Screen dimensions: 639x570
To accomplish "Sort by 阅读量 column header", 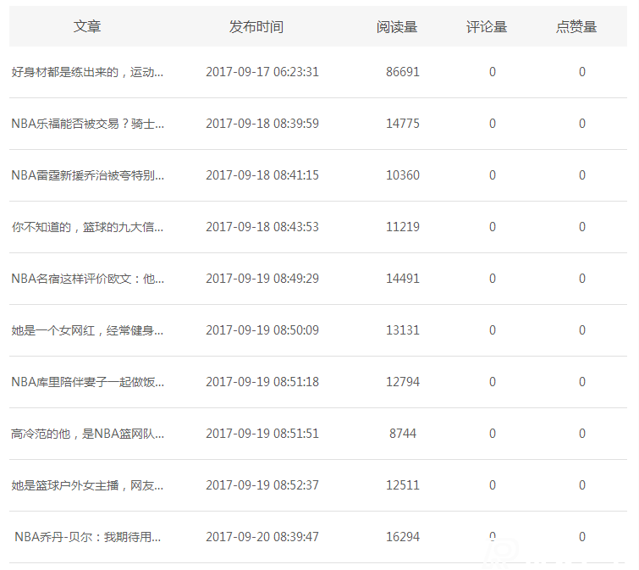I will point(397,27).
